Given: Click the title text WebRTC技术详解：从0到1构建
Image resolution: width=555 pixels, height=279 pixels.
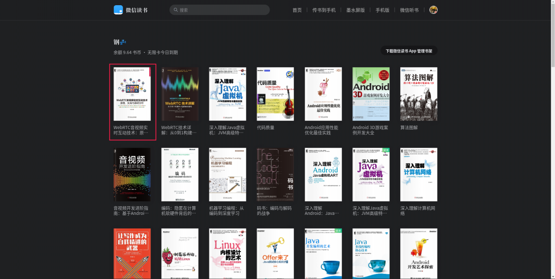Looking at the screenshot, I should pos(179,130).
